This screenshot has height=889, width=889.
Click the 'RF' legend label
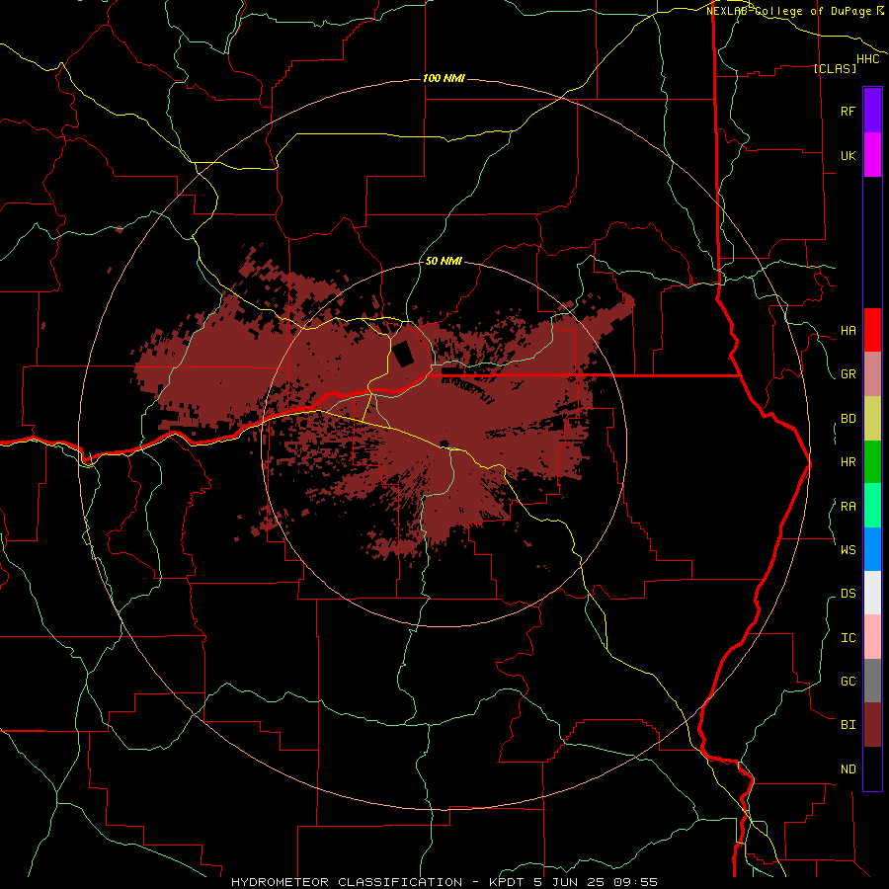(x=848, y=111)
